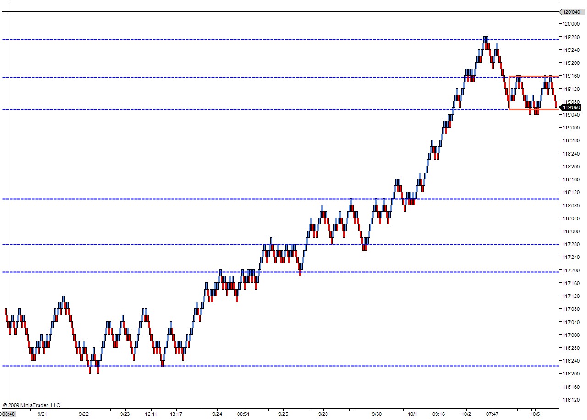587x420 pixels.
Task: Select the 9/28 date label
Action: [322, 414]
